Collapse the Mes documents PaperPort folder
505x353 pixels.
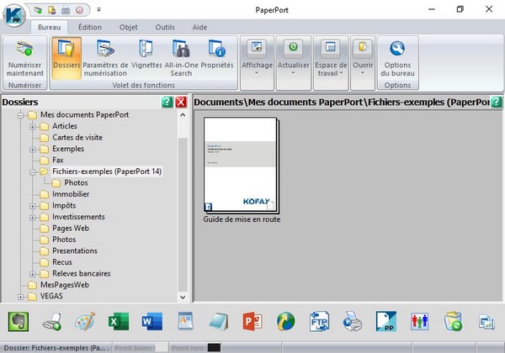20,115
